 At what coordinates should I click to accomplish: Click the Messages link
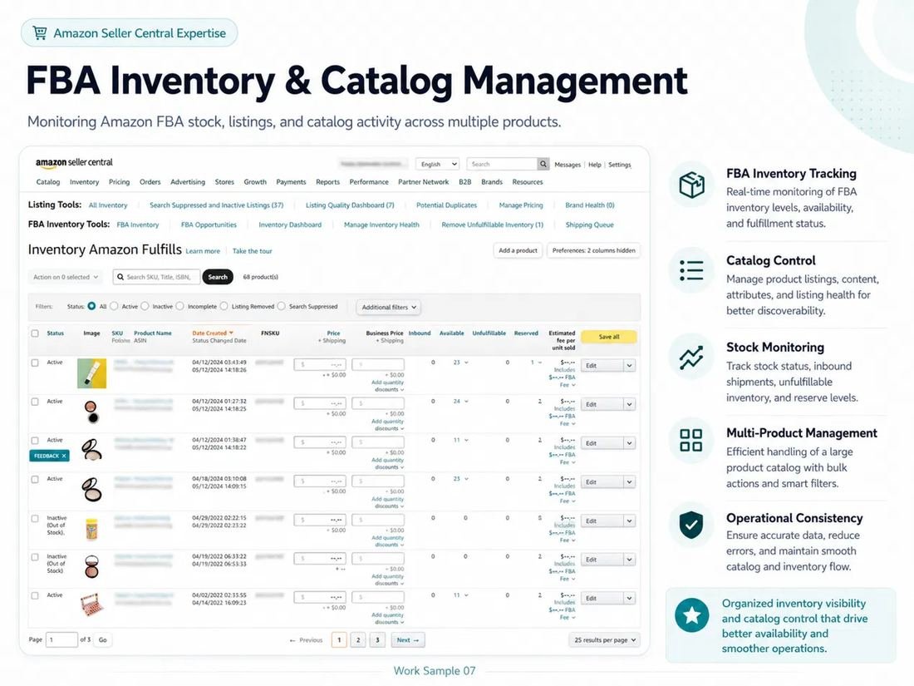(x=568, y=165)
